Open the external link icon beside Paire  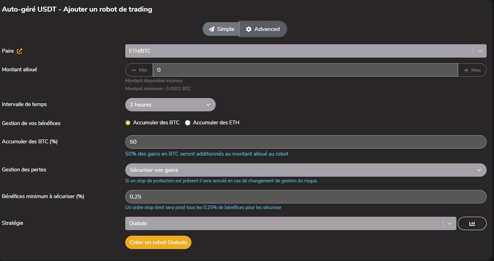click(19, 51)
